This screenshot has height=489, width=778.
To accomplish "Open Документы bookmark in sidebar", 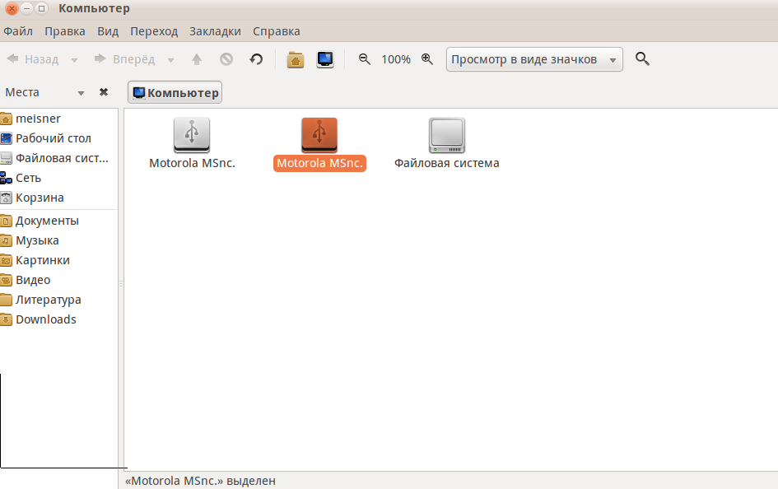I will (58, 221).
